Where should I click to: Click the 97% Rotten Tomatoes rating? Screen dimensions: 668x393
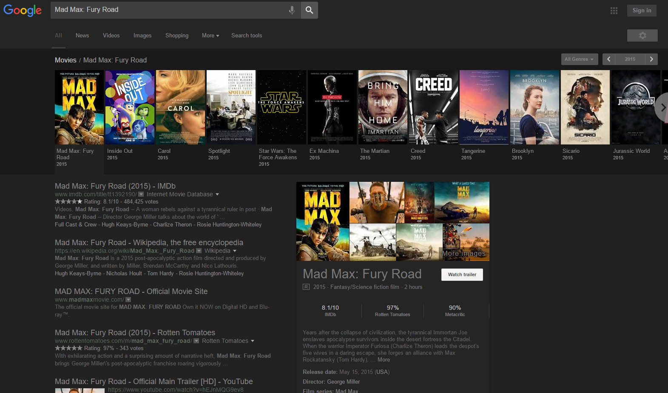coord(392,311)
